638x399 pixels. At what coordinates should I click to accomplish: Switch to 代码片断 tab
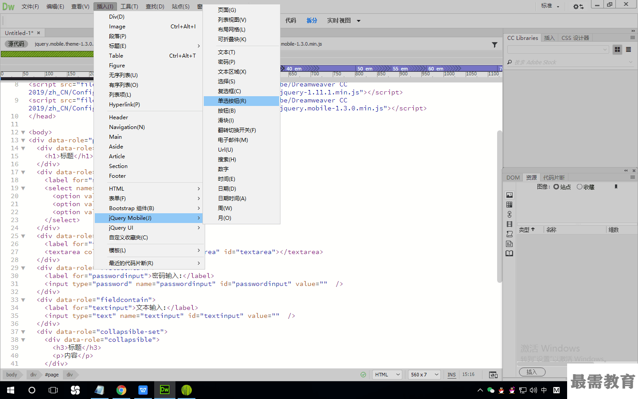click(554, 177)
